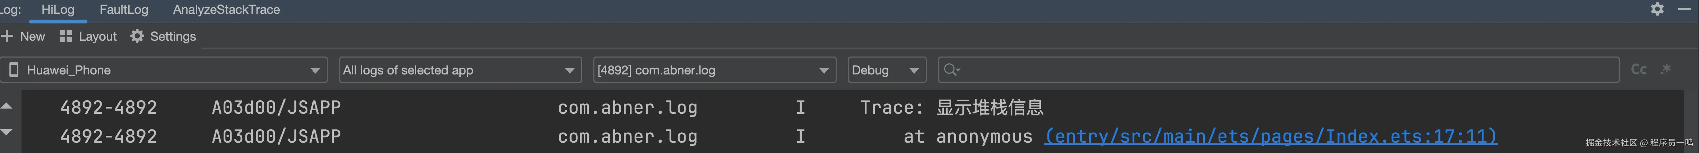Click the gear icon at top right
This screenshot has height=153, width=1699.
coord(1657,9)
